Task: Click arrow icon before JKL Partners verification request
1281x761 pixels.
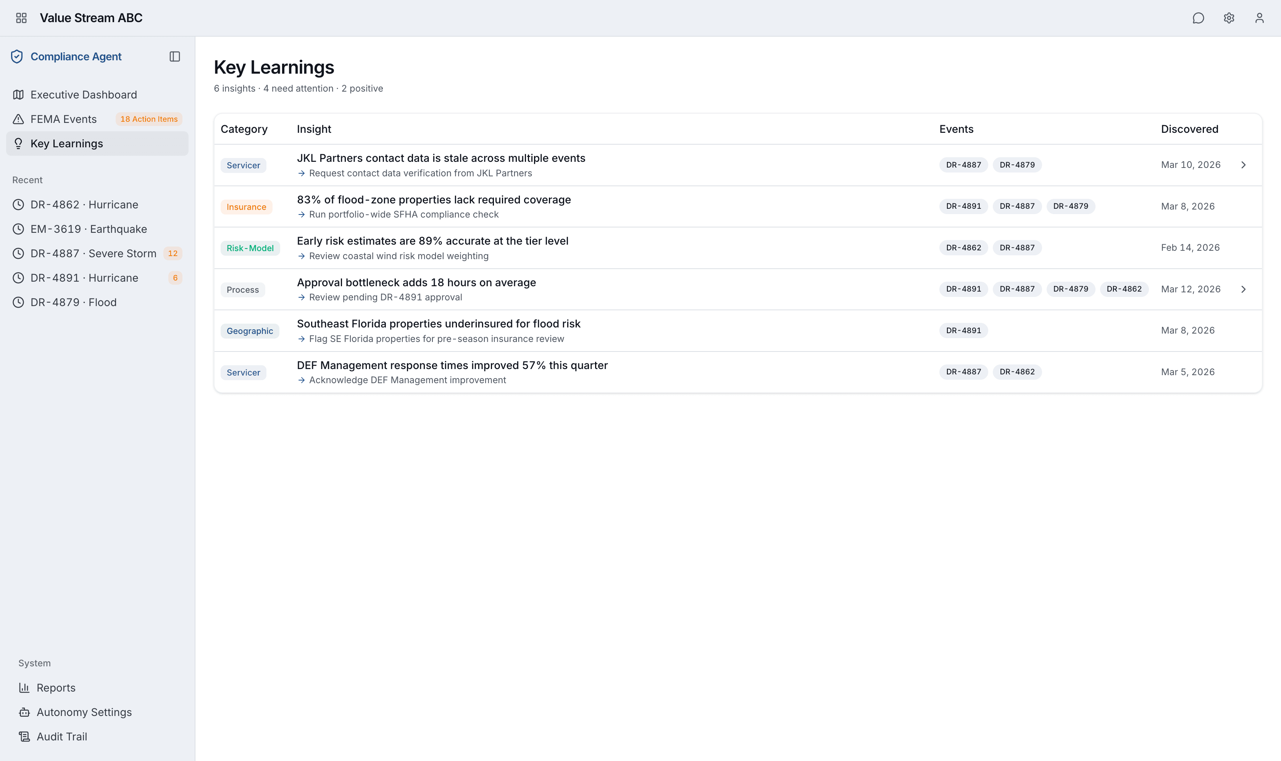Action: click(x=302, y=173)
